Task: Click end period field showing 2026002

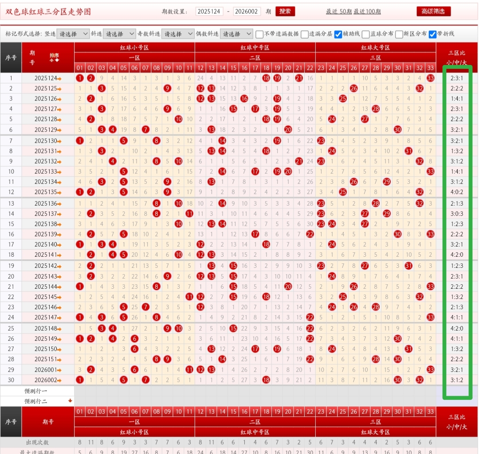Action: pos(247,12)
